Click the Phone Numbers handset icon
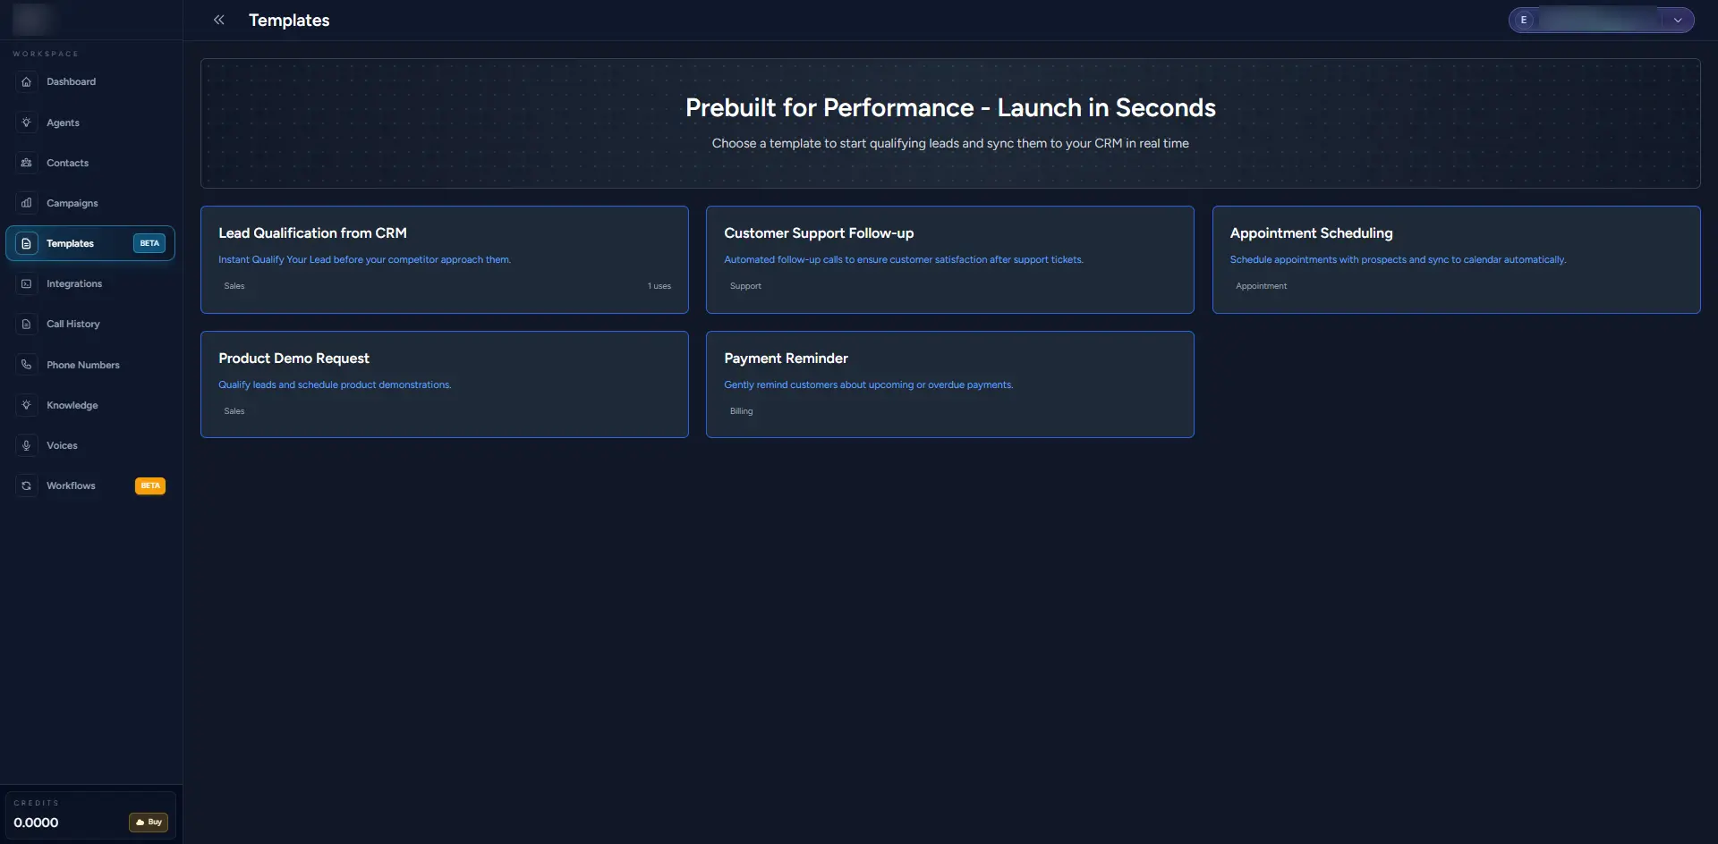The image size is (1718, 844). coord(27,365)
